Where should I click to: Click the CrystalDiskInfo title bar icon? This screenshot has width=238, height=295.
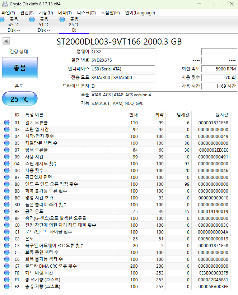pyautogui.click(x=4, y=4)
